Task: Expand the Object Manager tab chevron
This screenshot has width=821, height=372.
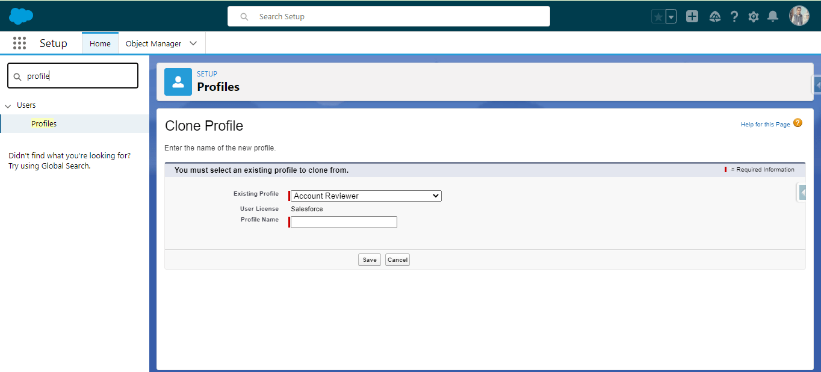Action: pos(193,43)
